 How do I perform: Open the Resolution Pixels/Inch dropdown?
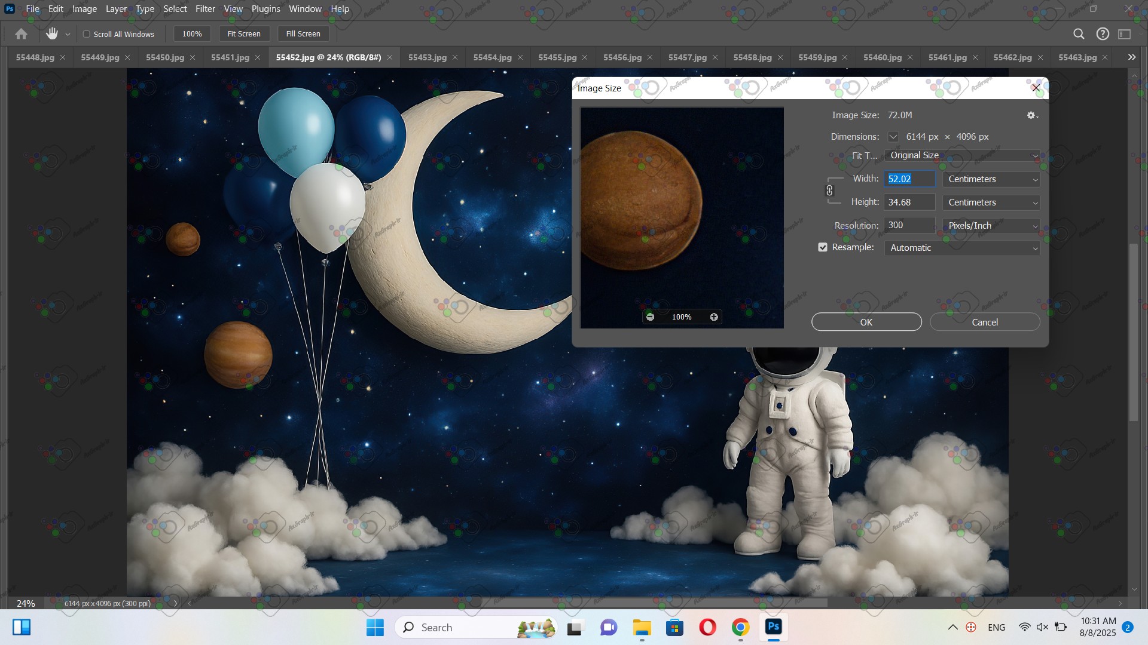(991, 226)
